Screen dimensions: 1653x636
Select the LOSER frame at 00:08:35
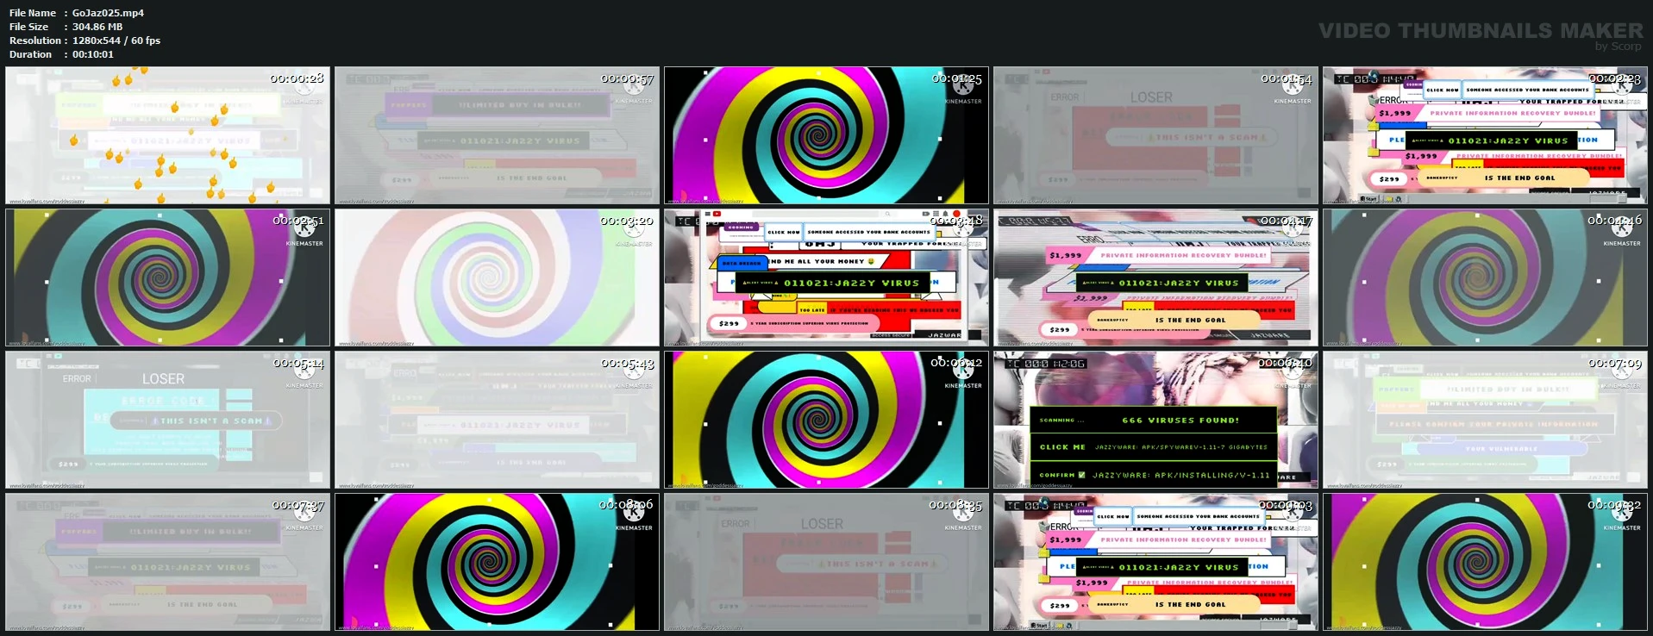(x=826, y=562)
